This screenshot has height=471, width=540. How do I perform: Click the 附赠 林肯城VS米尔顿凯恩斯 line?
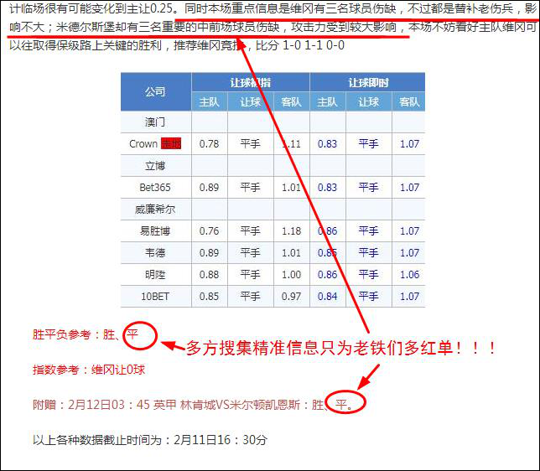click(193, 404)
